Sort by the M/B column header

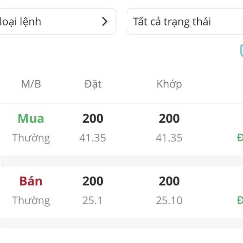31,84
